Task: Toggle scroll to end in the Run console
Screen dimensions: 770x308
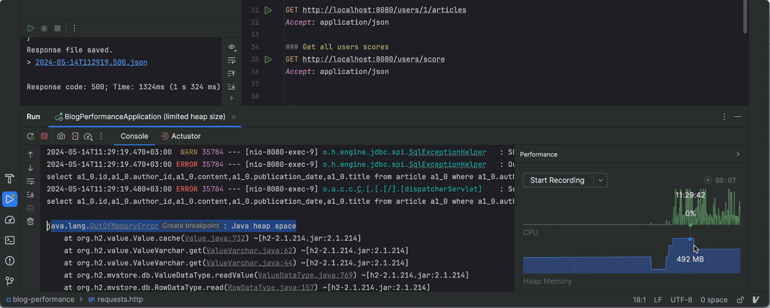Action: (x=30, y=195)
